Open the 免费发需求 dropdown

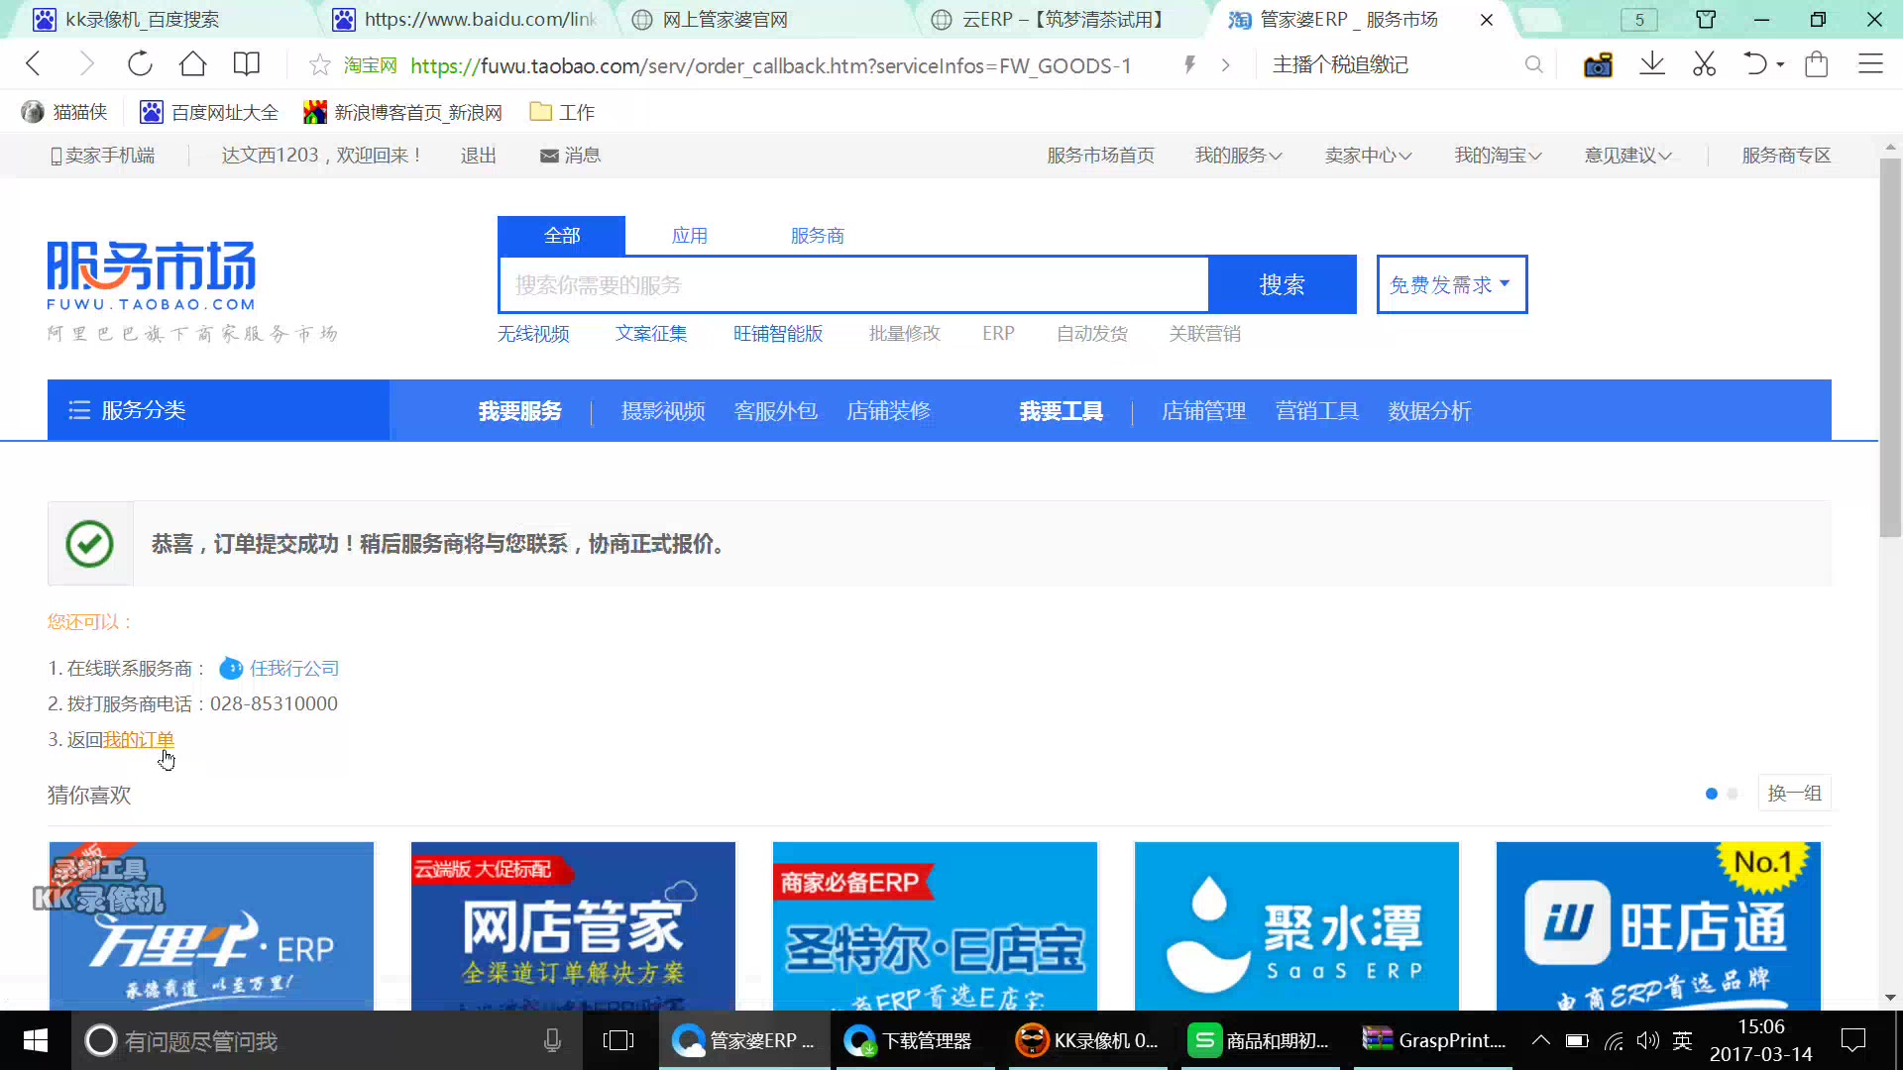pos(1452,284)
